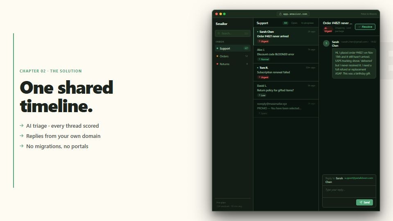
Task: Click the Order #4821 ticket title
Action: 338,23
